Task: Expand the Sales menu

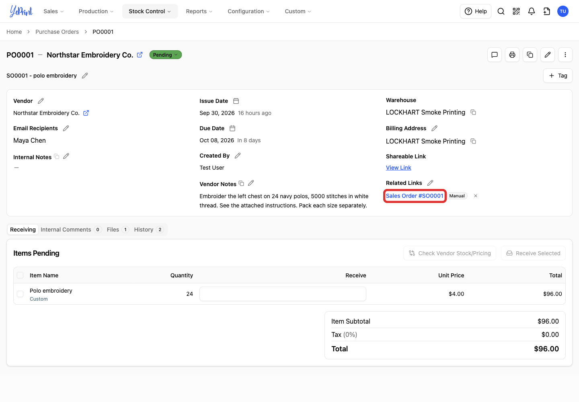Action: 53,11
